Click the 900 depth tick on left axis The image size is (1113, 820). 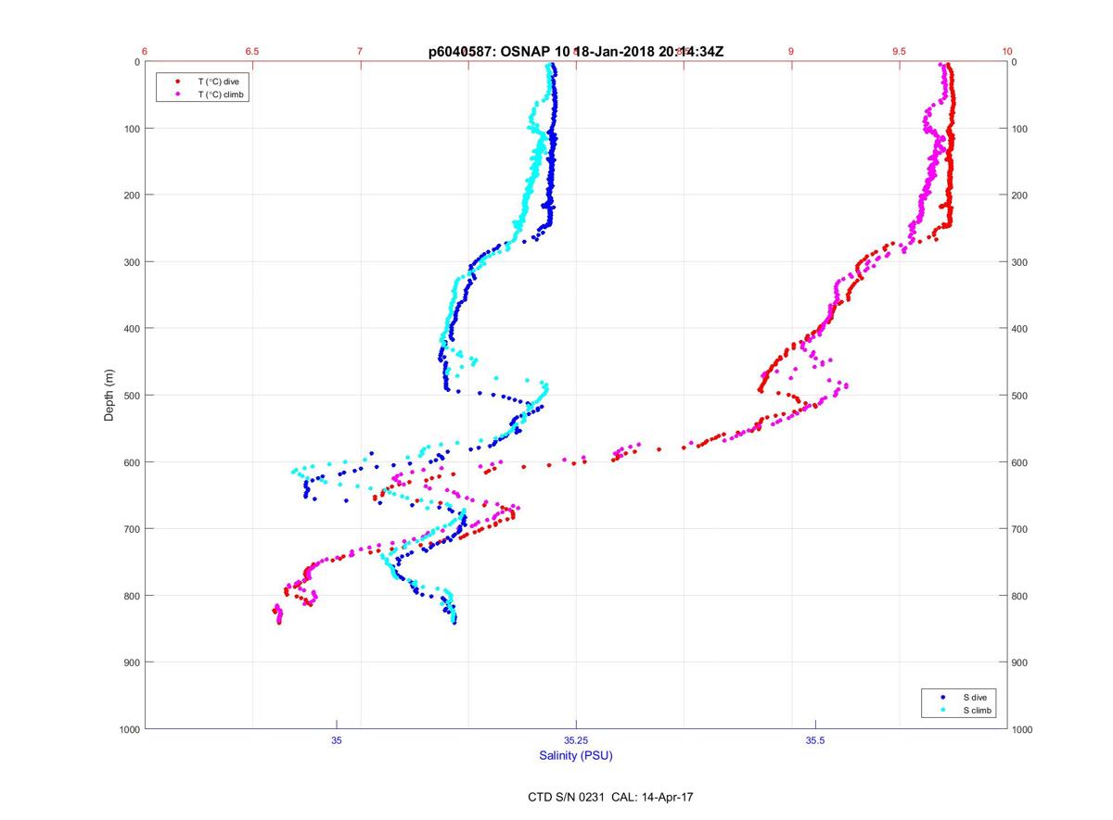133,662
